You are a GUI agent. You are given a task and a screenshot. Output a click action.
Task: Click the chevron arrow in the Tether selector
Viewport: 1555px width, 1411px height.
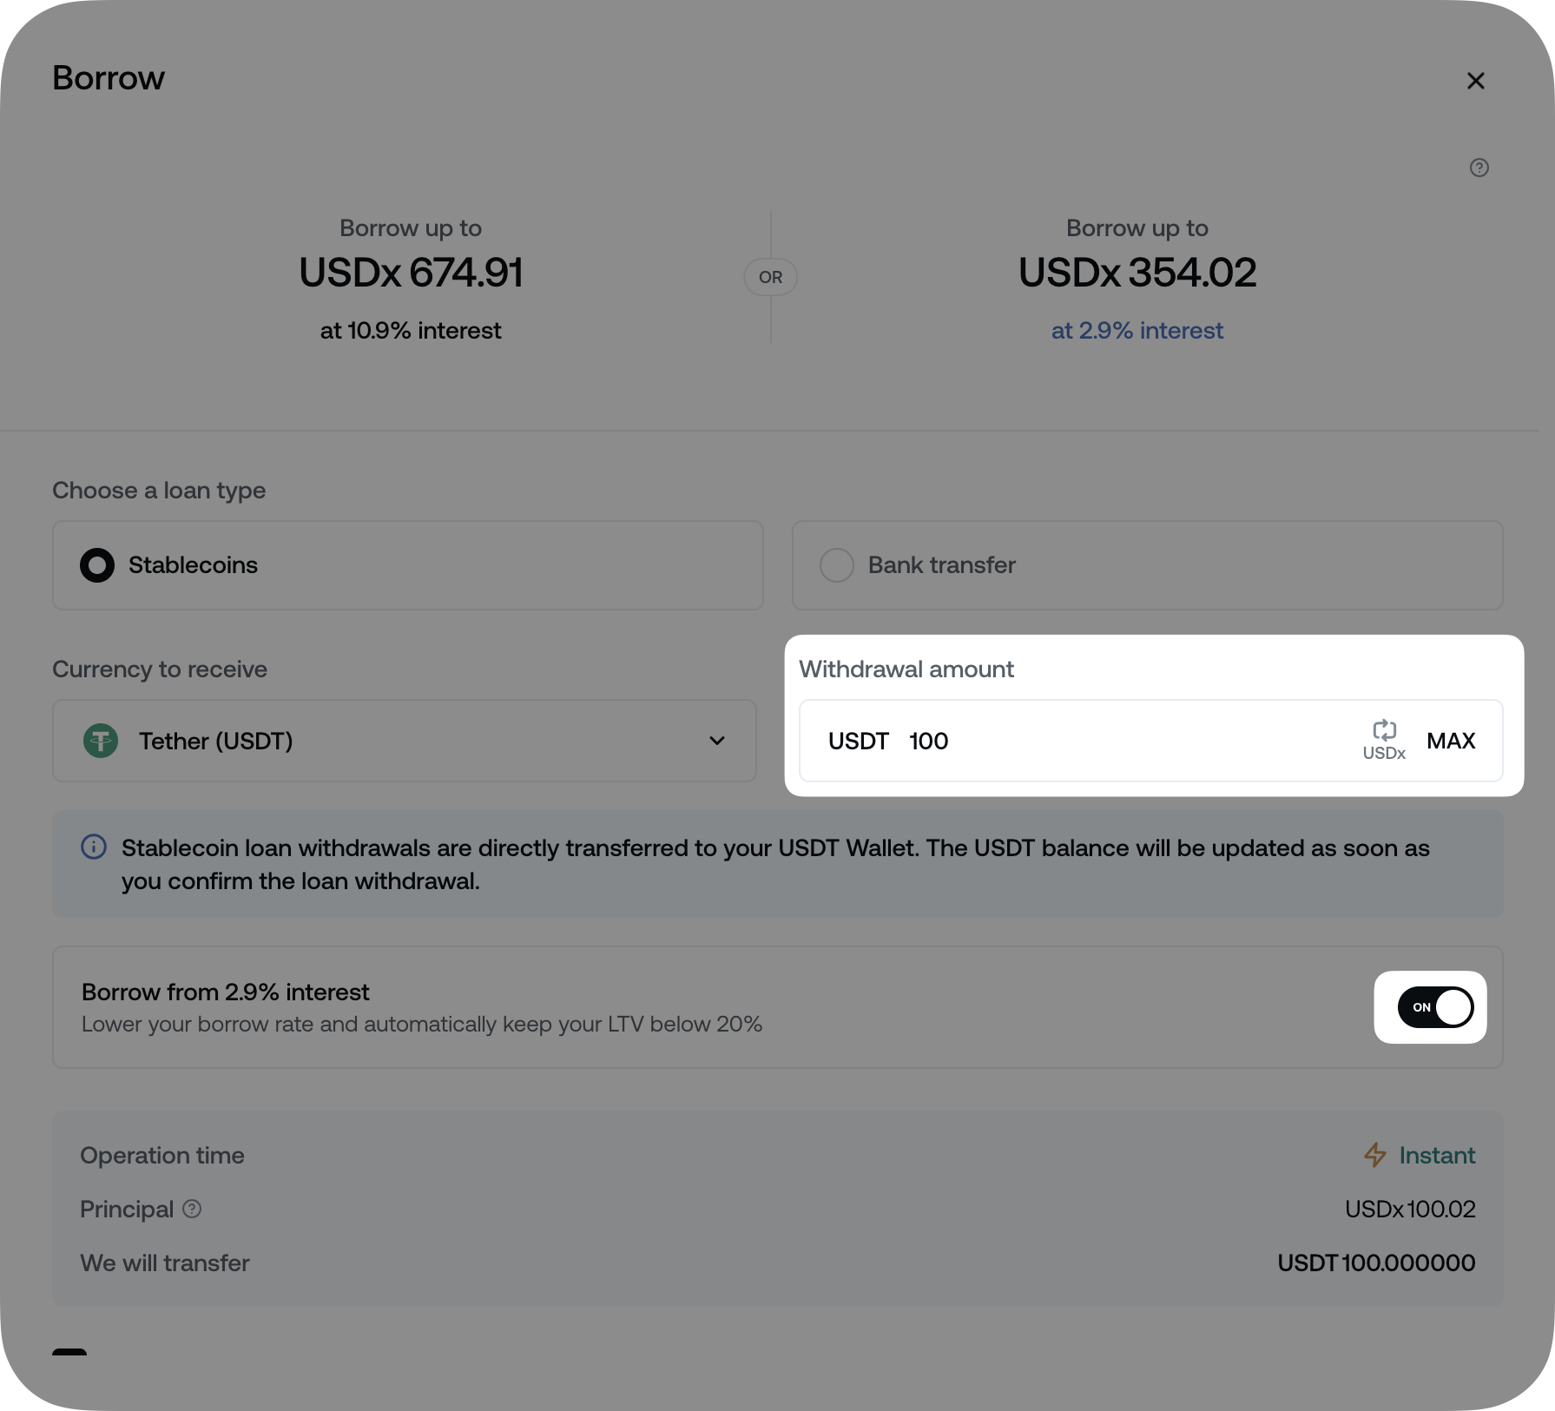click(717, 741)
